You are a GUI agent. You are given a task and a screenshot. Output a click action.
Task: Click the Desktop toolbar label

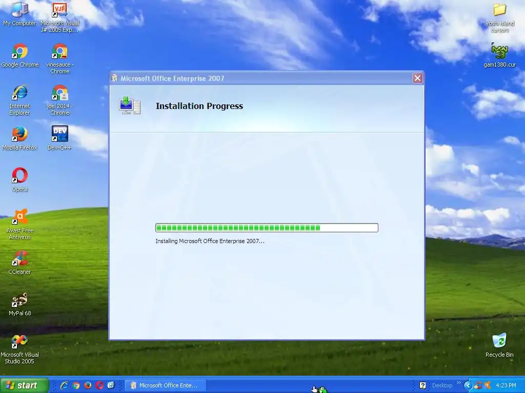pyautogui.click(x=442, y=385)
